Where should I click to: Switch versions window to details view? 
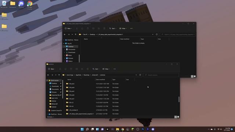pyautogui.click(x=176, y=117)
